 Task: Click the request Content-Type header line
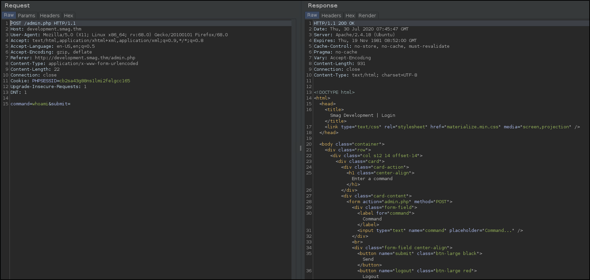(74, 64)
